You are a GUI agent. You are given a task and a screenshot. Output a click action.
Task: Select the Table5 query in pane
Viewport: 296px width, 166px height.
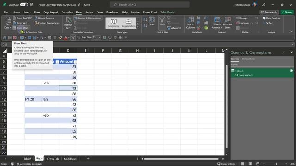pos(262,73)
